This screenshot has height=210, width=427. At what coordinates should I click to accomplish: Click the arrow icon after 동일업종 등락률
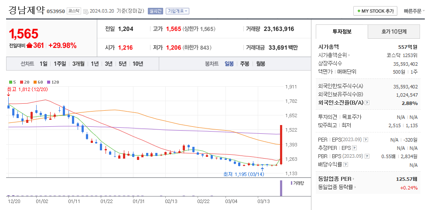tap(355, 187)
